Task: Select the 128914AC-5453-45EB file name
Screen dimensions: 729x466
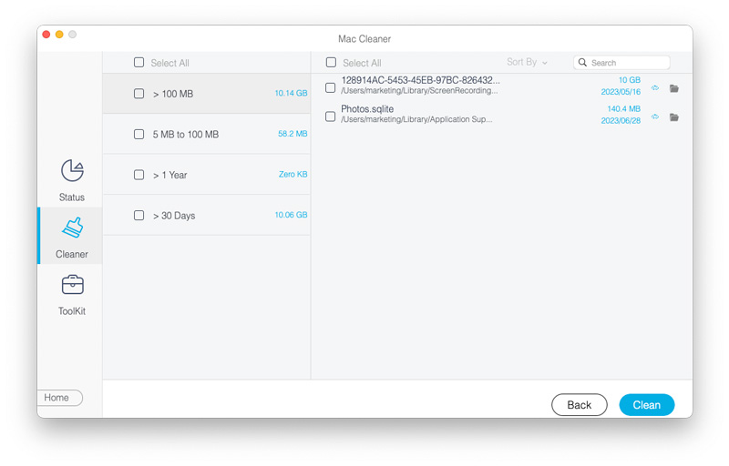Action: (420, 80)
